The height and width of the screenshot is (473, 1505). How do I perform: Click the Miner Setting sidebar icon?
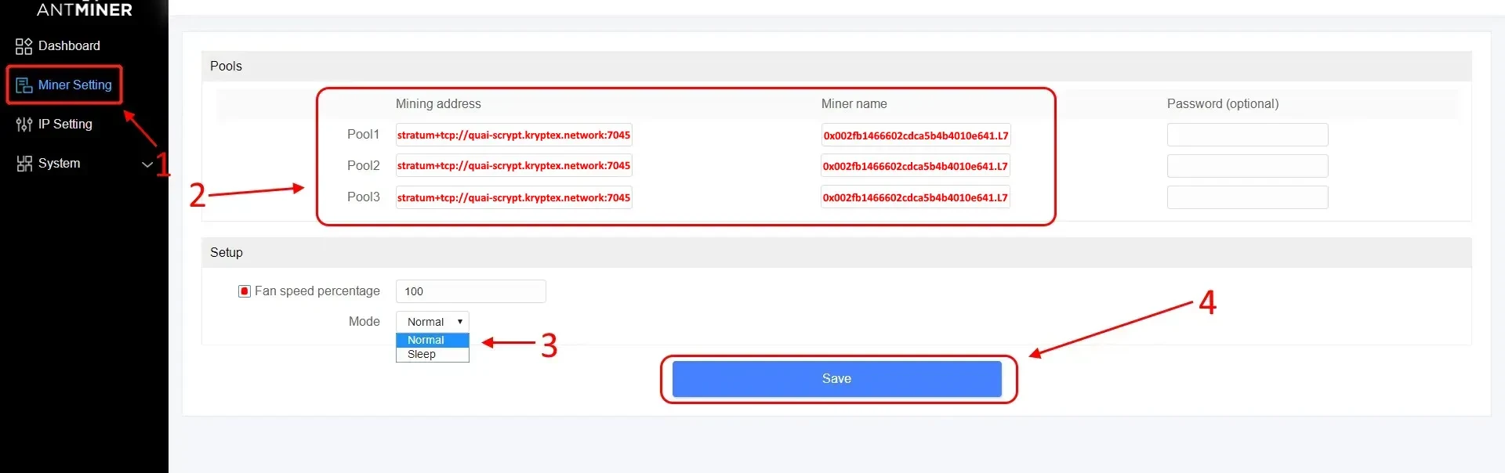point(24,85)
